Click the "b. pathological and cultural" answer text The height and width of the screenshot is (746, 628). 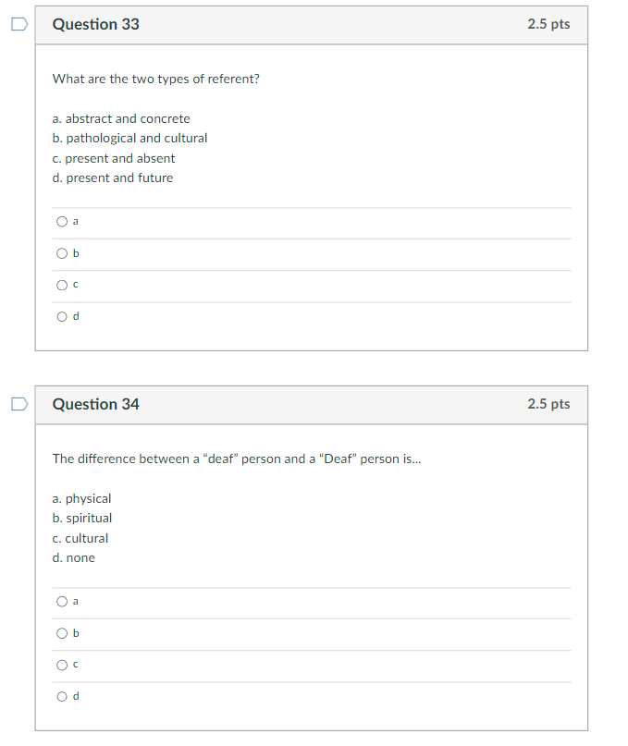(129, 138)
